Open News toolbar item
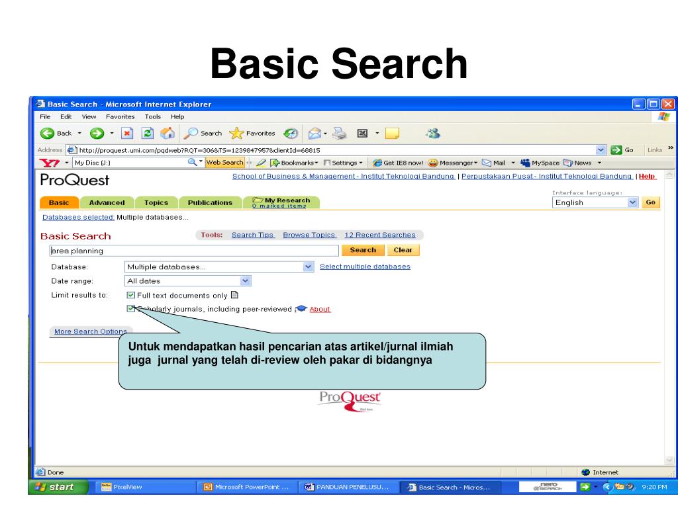678x508 pixels. pos(577,163)
